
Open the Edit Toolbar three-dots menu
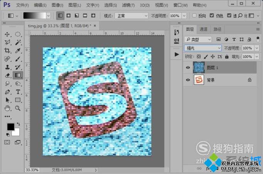(7, 116)
